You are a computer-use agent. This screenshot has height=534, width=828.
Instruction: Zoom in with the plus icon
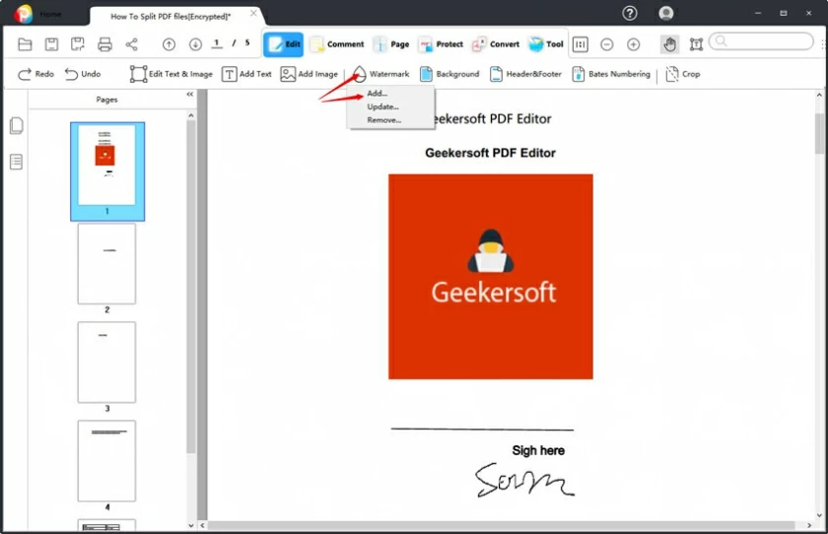pos(633,44)
